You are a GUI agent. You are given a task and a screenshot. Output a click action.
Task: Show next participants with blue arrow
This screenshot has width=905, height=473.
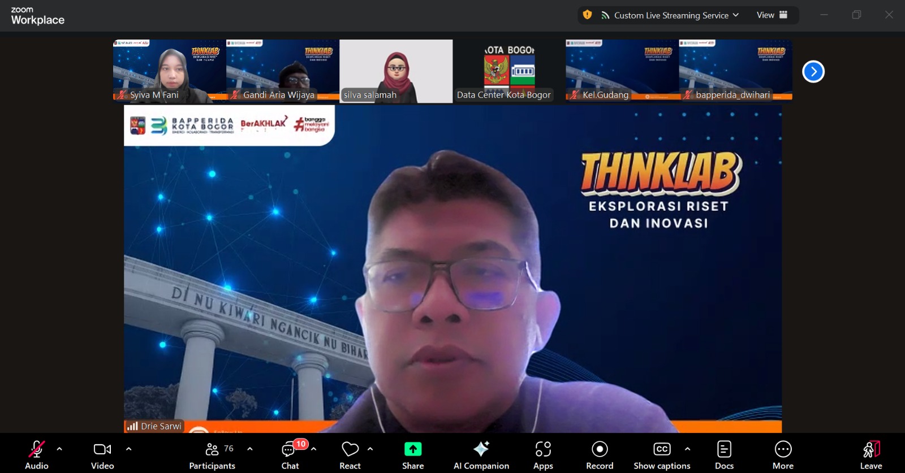pos(813,72)
